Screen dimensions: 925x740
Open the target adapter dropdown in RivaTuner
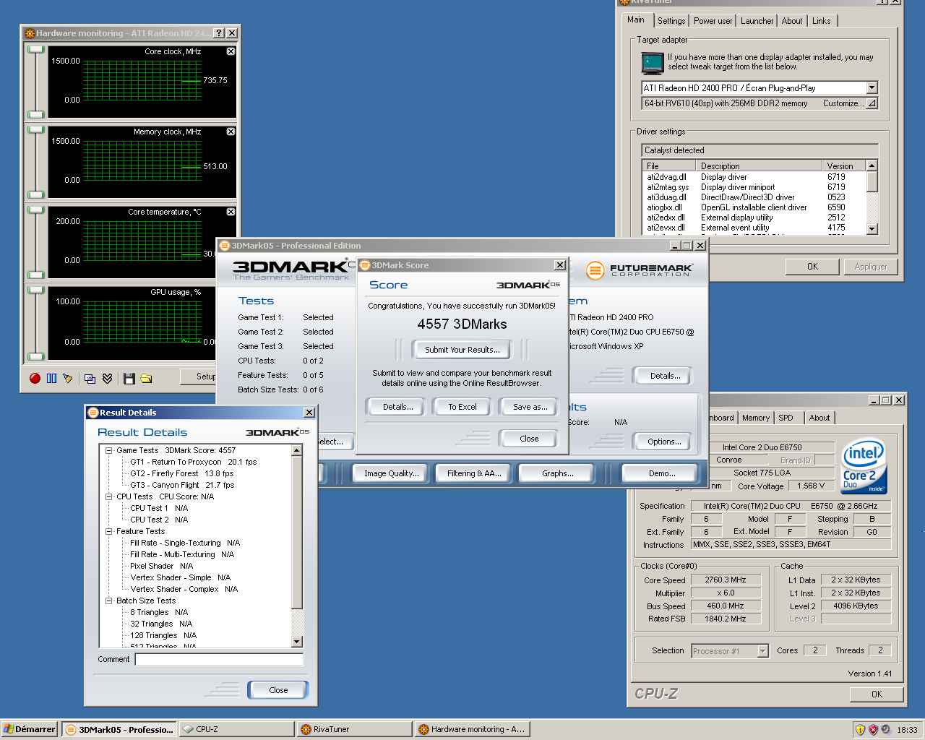click(x=872, y=87)
